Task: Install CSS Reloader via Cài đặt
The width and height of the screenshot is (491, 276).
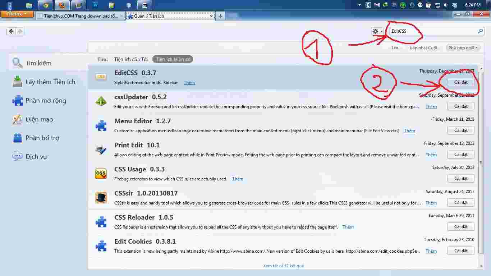Action: tap(461, 227)
